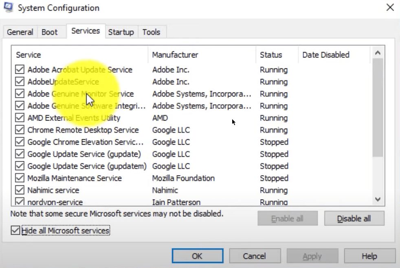Select the Chrome Remote Desktop Service name
The image size is (400, 268).
83,130
